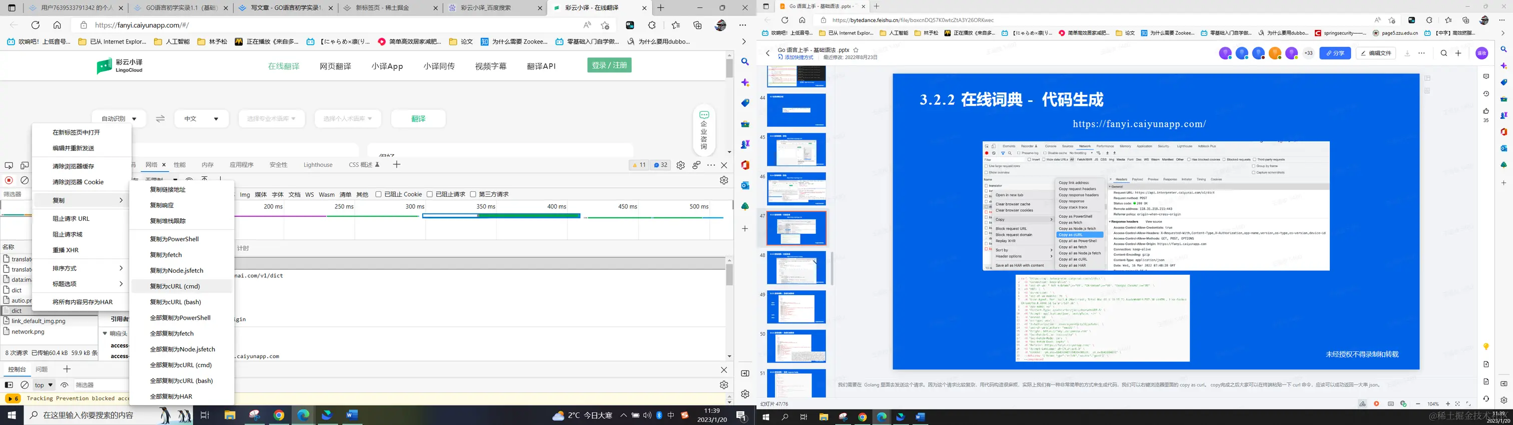Viewport: 1513px width, 425px height.
Task: Expand the 复制 submenu arrow
Action: pyautogui.click(x=121, y=200)
